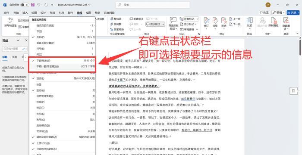Go to 下一处 next change
The image size is (302, 155).
[x=235, y=24]
